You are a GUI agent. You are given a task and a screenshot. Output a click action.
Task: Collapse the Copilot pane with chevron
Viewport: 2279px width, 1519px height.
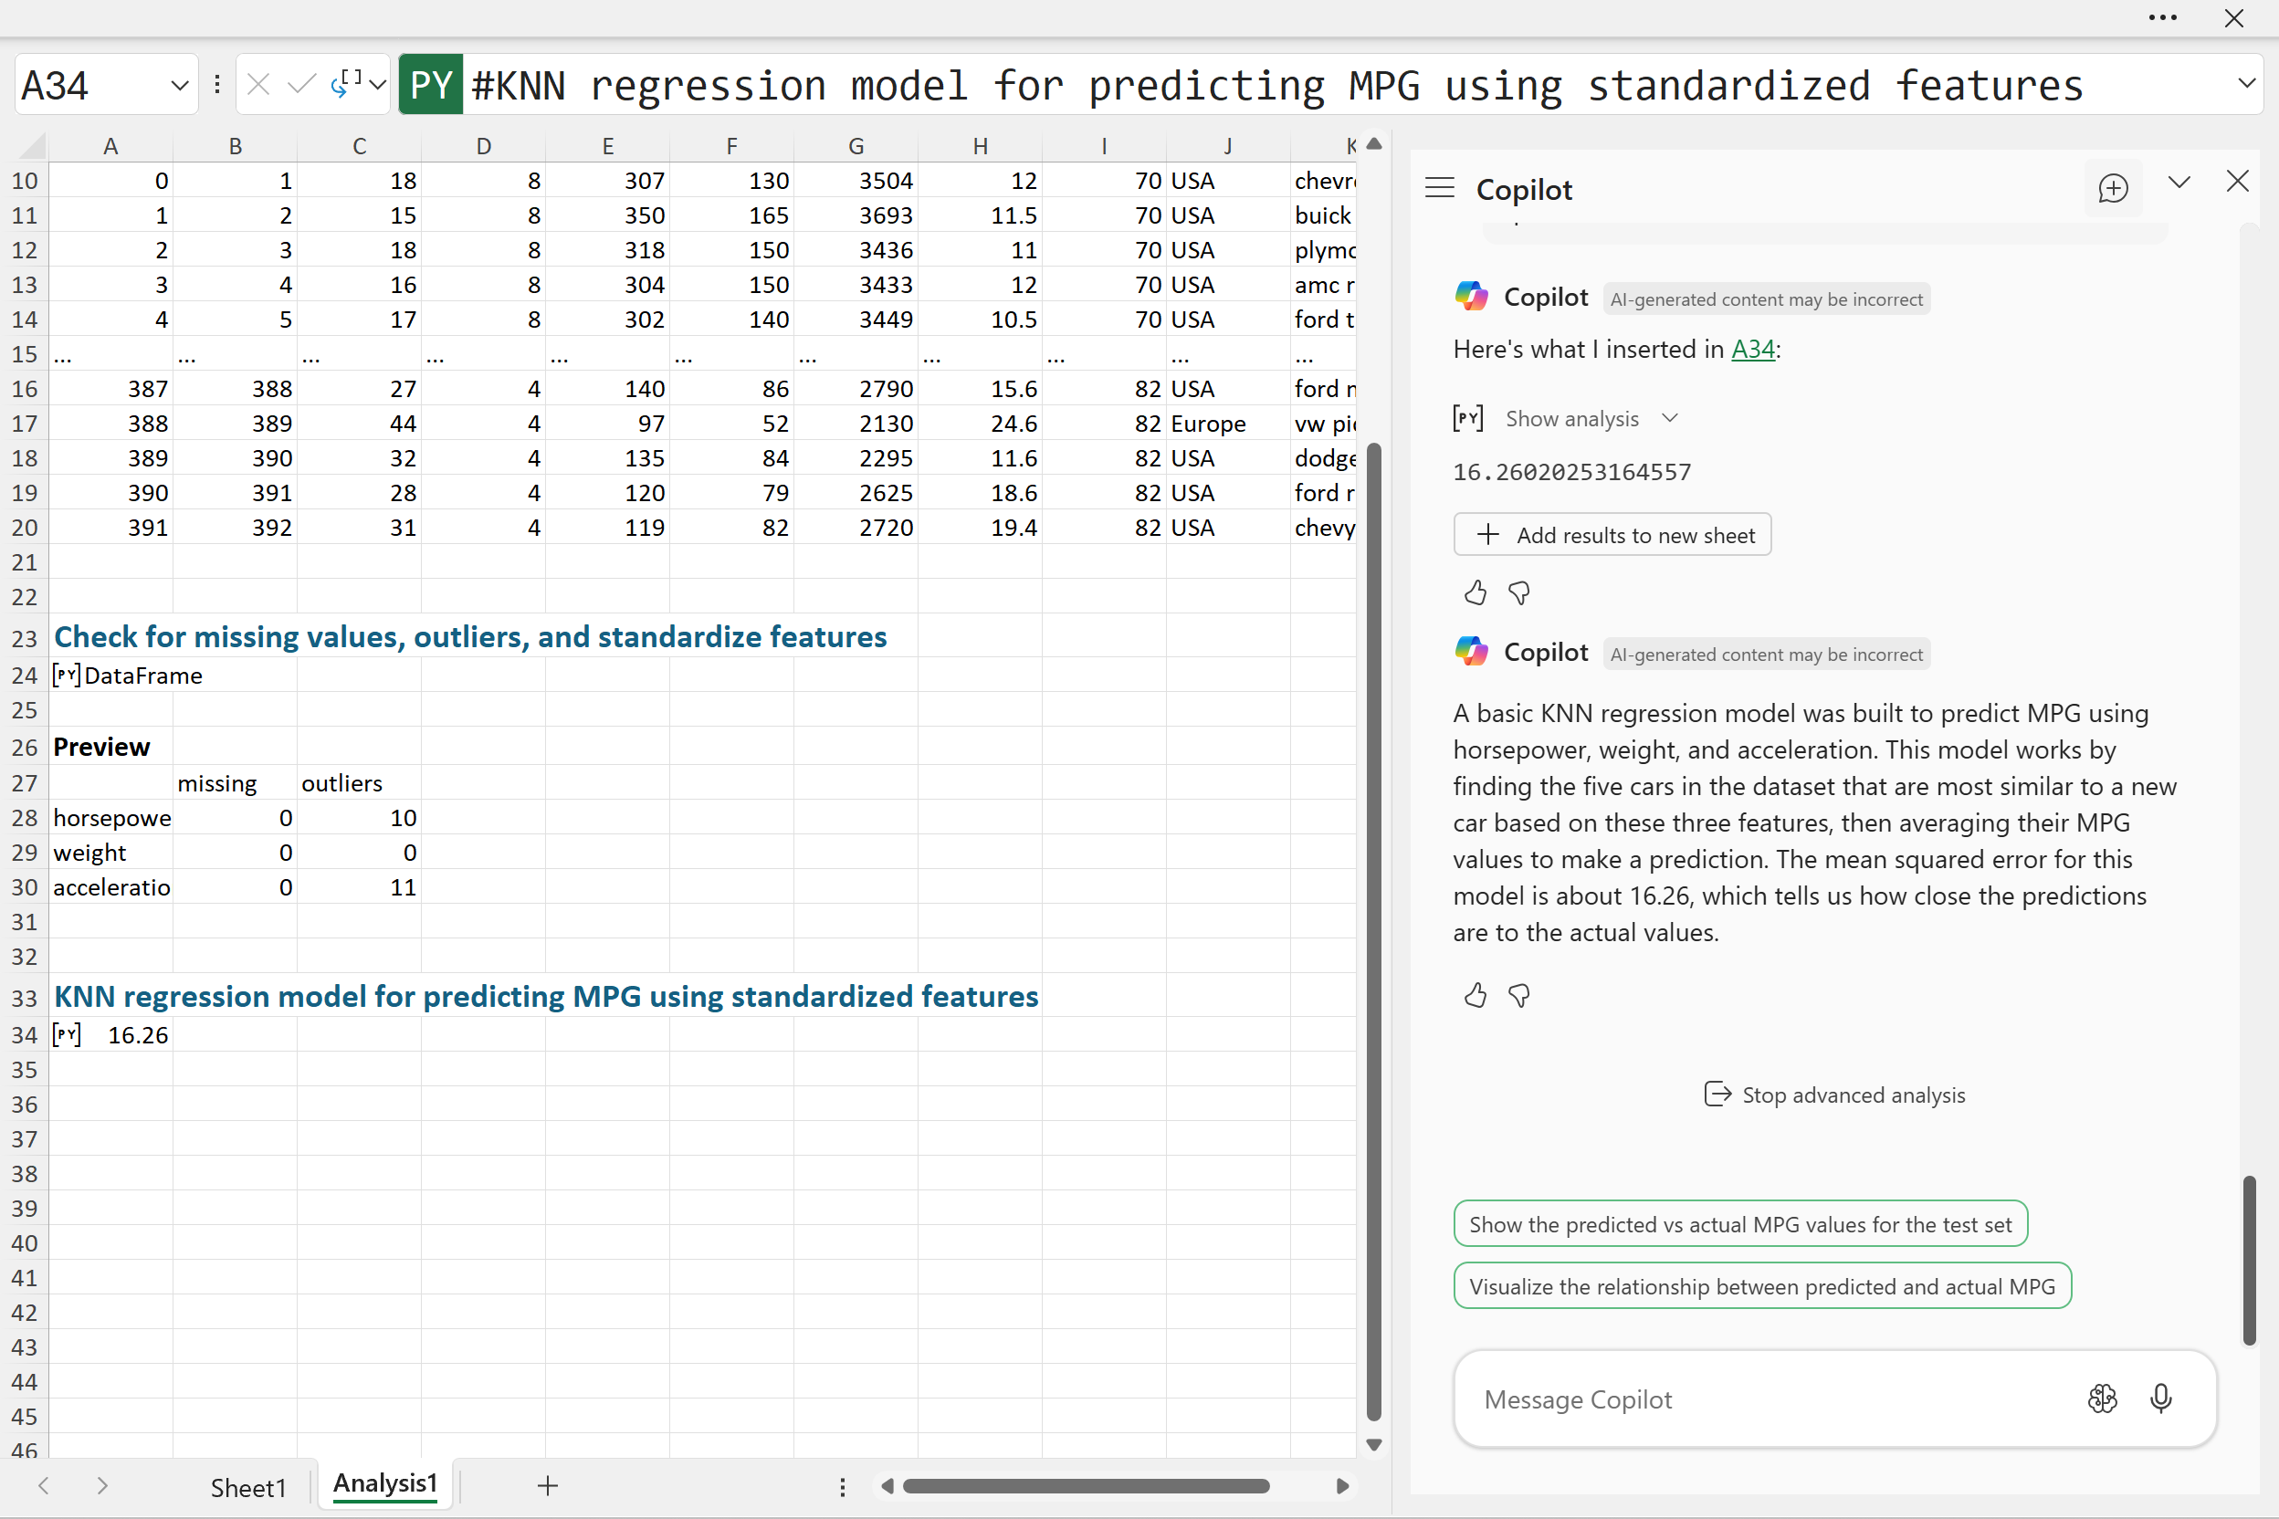[x=2179, y=183]
